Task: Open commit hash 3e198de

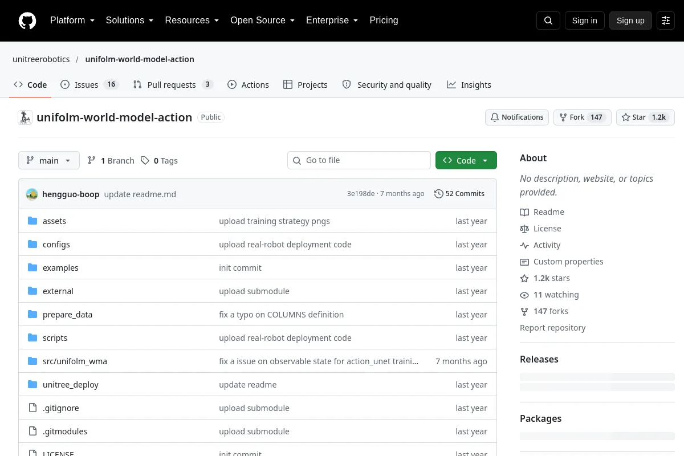Action: click(x=361, y=194)
